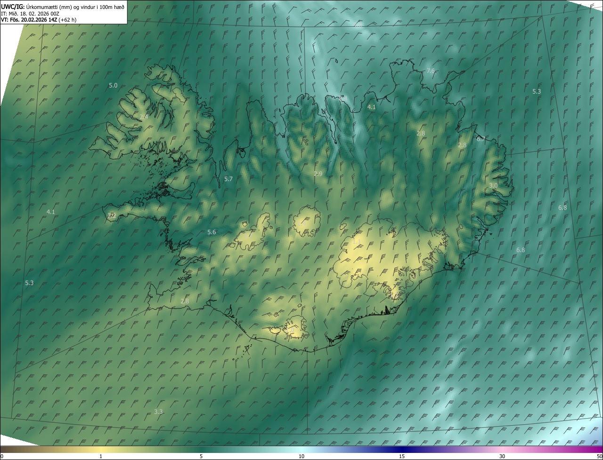The height and width of the screenshot is (460, 603).
Task: Pick the pale yellow band above tick 1
Action: [x=101, y=450]
